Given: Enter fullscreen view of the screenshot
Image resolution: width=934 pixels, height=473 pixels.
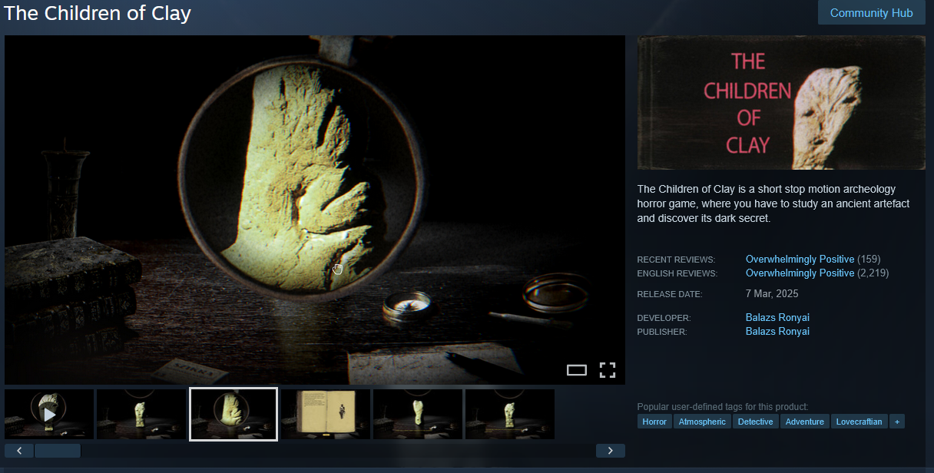Looking at the screenshot, I should click(x=608, y=370).
